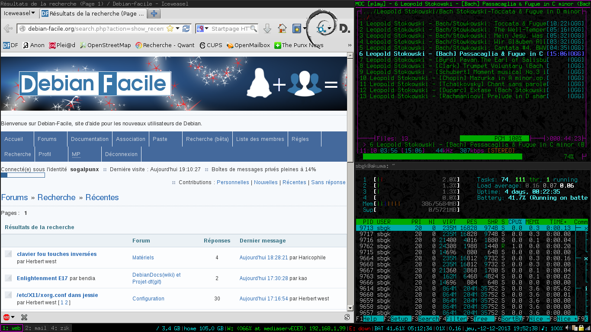Reload the page with the refresh icon

click(x=186, y=29)
